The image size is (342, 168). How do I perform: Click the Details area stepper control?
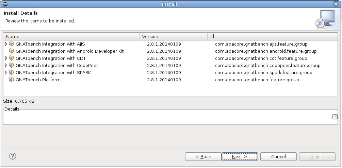[x=335, y=117]
